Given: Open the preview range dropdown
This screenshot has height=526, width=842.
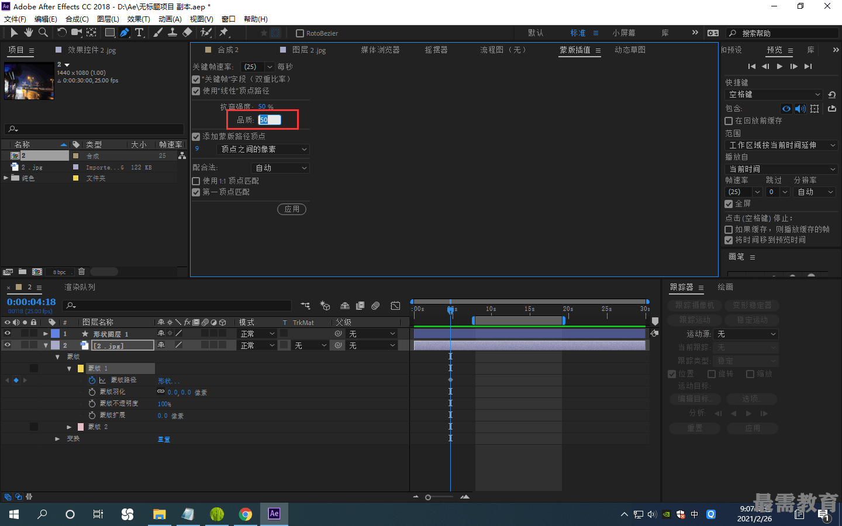Looking at the screenshot, I should [782, 146].
